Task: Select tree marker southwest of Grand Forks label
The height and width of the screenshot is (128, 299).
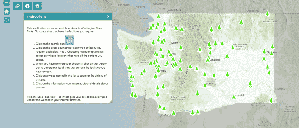Action: click(241, 22)
